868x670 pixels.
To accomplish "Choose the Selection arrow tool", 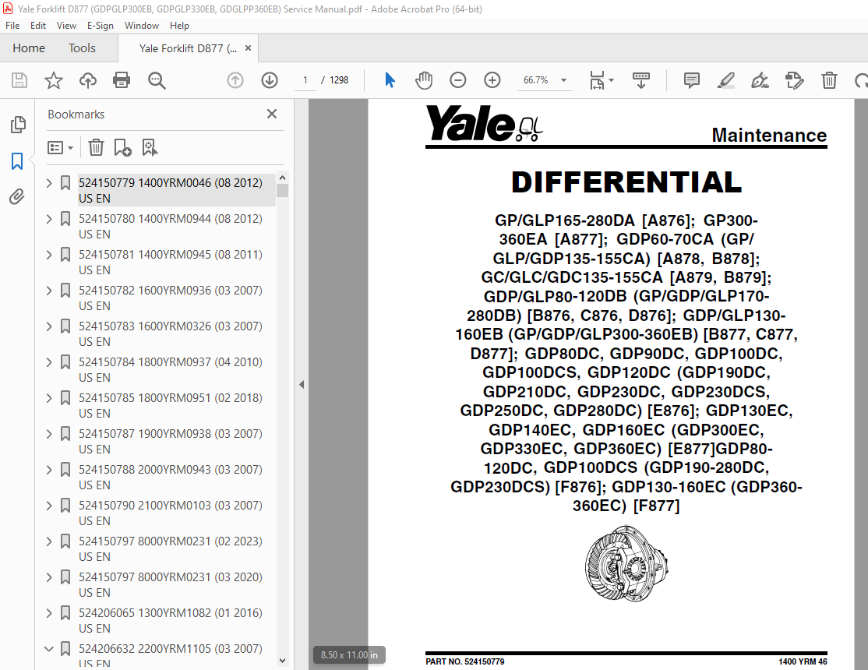I will click(x=390, y=80).
